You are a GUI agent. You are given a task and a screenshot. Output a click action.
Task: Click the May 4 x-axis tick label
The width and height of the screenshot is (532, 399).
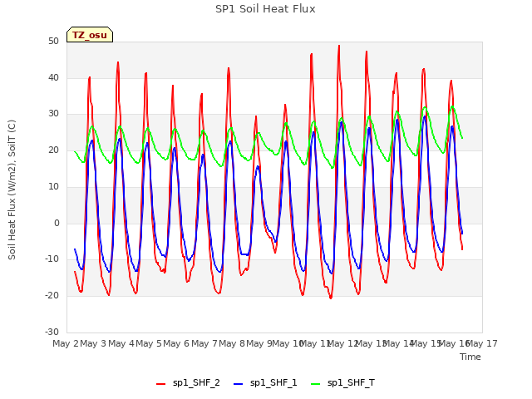point(121,343)
